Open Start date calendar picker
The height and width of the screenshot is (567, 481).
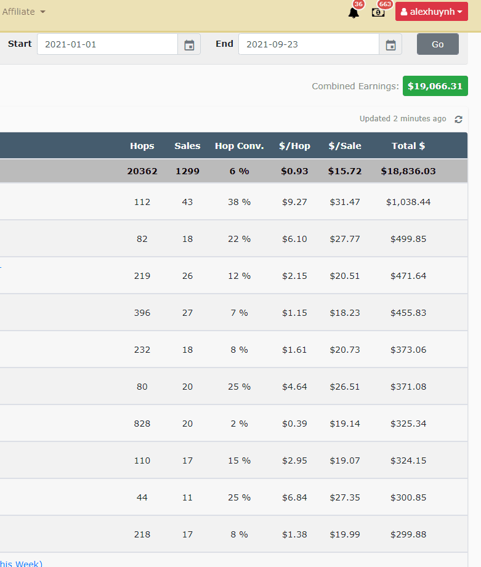pyautogui.click(x=189, y=44)
